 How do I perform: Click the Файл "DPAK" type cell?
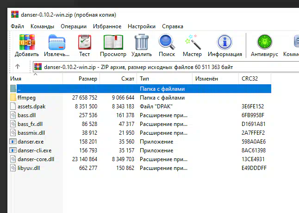(156, 106)
